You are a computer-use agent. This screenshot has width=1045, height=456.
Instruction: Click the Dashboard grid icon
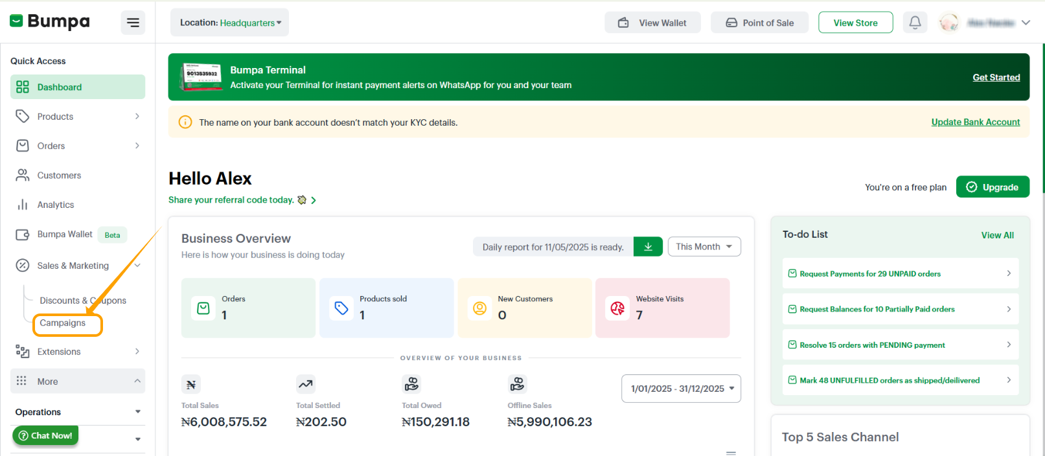[23, 87]
